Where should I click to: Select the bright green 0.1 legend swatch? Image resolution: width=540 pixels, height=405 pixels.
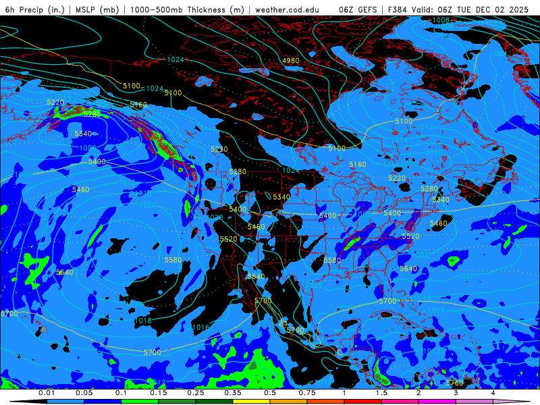click(140, 402)
